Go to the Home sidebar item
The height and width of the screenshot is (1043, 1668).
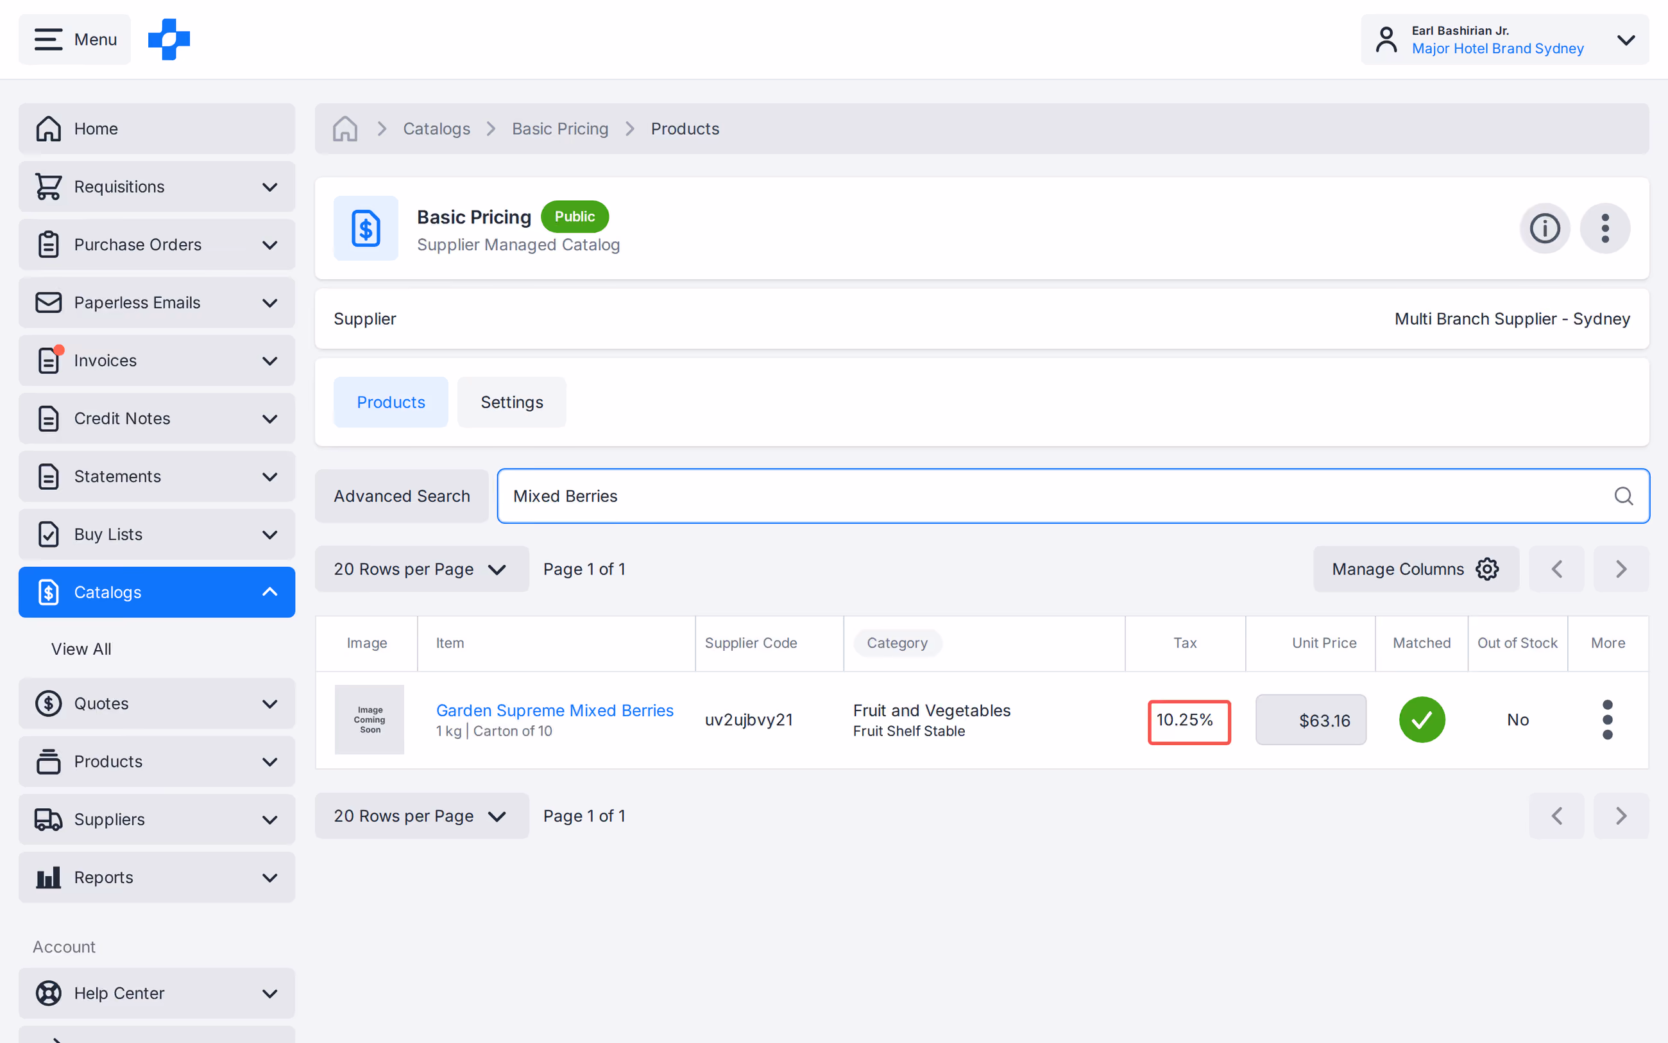coord(157,128)
